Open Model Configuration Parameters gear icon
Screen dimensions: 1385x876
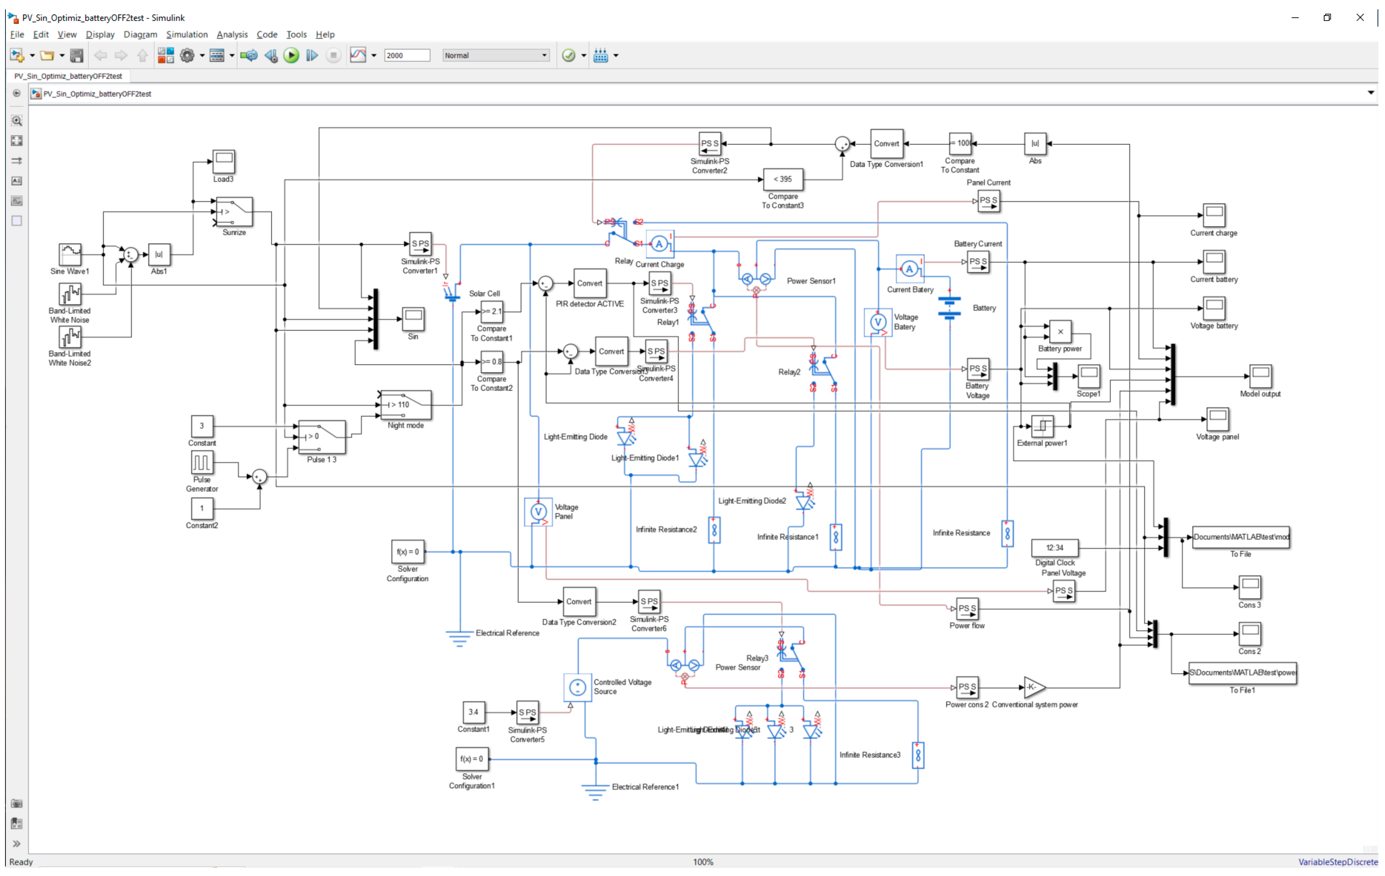pyautogui.click(x=187, y=55)
